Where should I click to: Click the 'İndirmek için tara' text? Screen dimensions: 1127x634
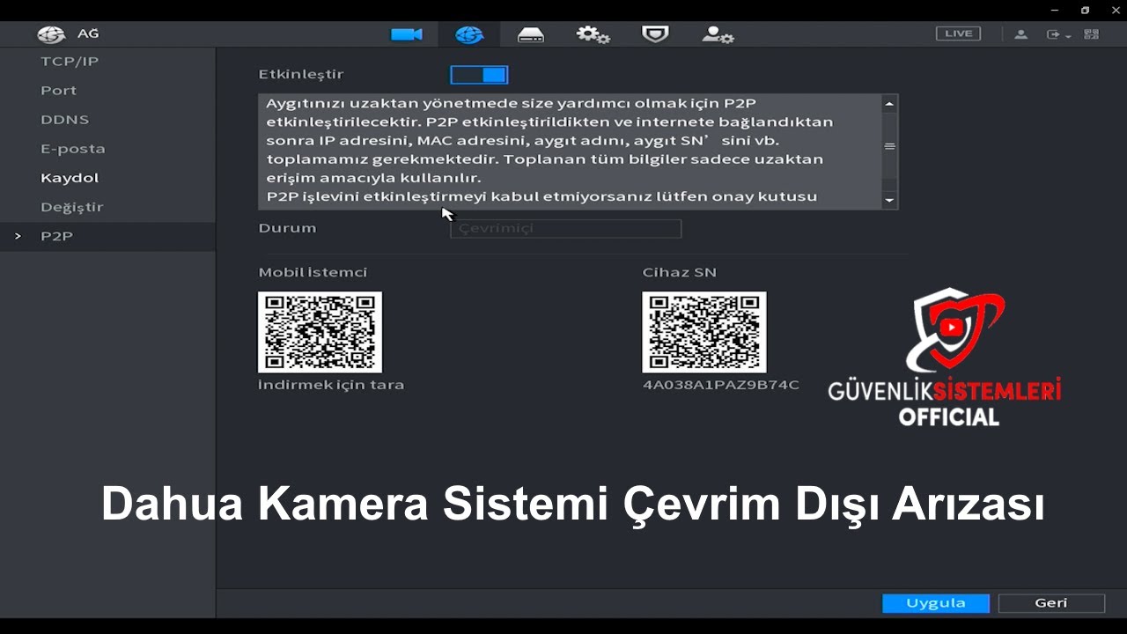[331, 385]
